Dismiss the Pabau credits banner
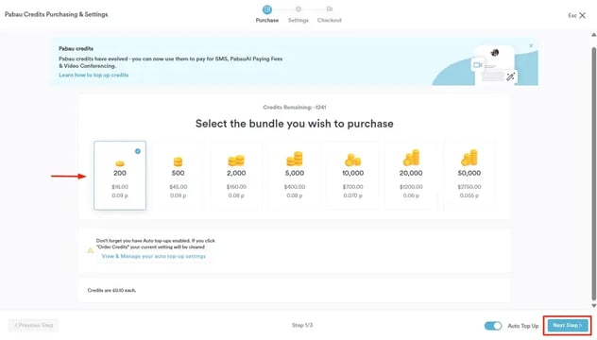The height and width of the screenshot is (340, 597). (531, 45)
